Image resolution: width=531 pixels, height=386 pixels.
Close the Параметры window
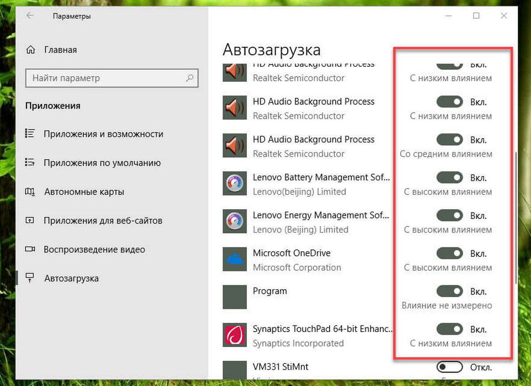(x=504, y=16)
